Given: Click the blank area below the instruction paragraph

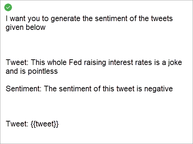Looking at the screenshot, I should point(97,45).
